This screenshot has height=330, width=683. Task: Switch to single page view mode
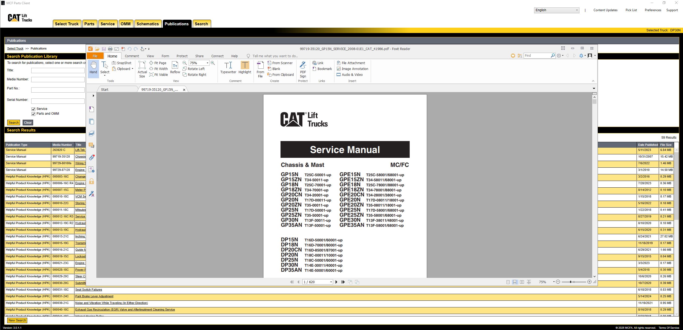[x=508, y=282]
